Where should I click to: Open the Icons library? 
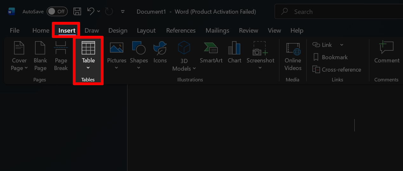pos(160,53)
